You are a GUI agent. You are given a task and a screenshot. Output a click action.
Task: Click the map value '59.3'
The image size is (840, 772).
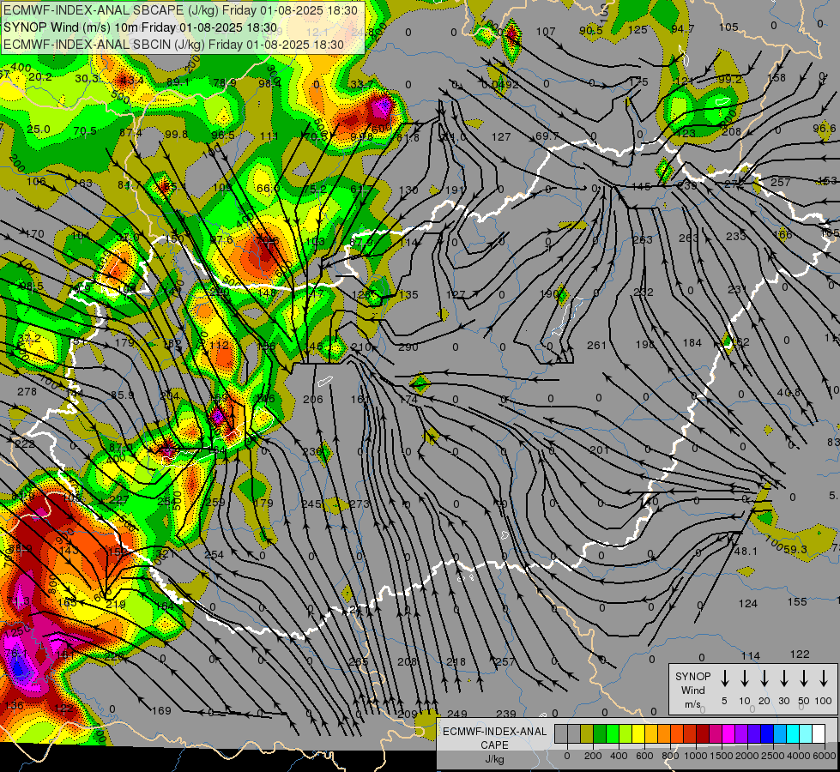pyautogui.click(x=795, y=549)
